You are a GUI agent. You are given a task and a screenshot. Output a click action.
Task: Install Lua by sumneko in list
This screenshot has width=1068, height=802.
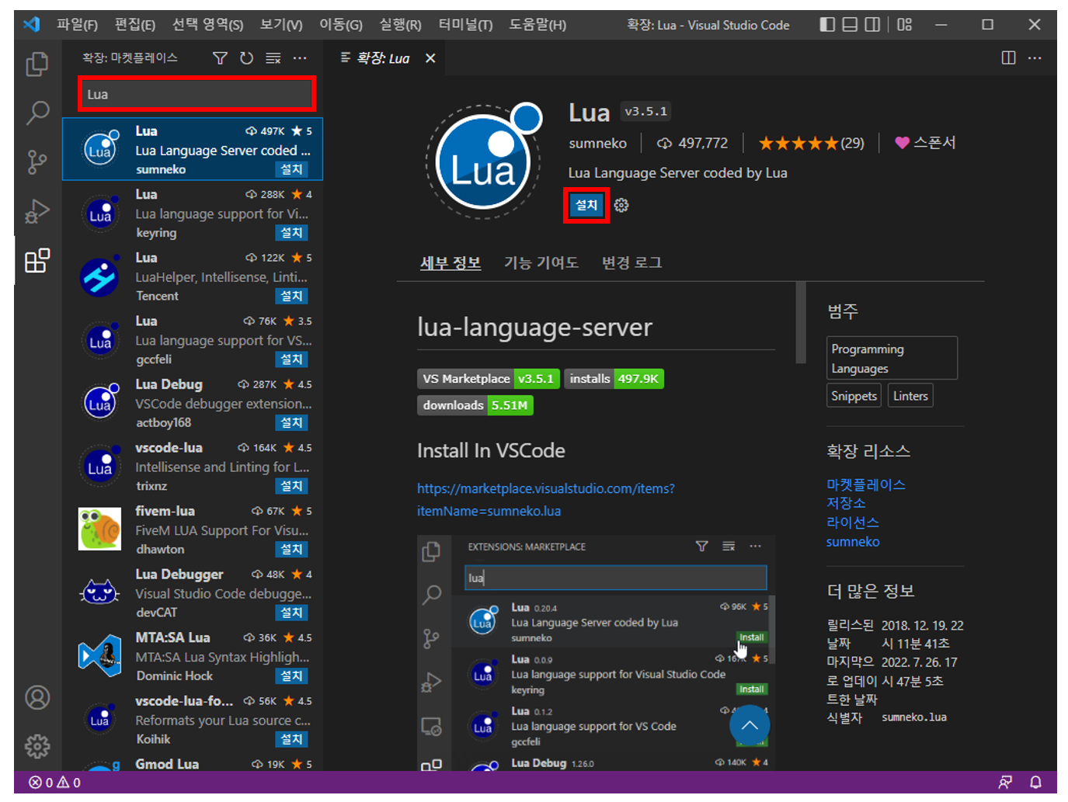pos(292,169)
